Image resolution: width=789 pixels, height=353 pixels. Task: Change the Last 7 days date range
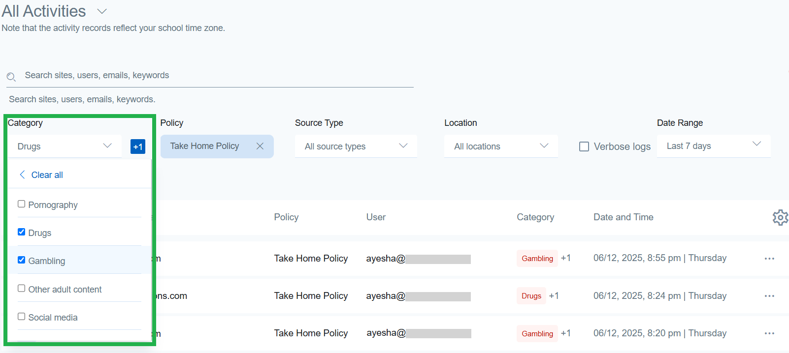713,146
